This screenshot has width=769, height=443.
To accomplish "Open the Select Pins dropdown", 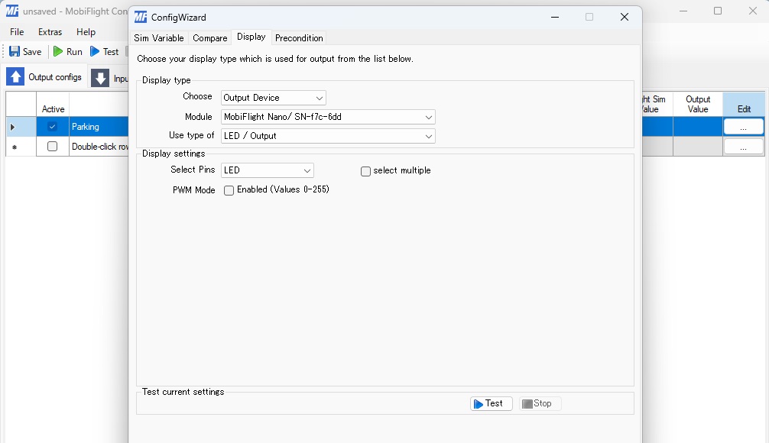I will 268,170.
